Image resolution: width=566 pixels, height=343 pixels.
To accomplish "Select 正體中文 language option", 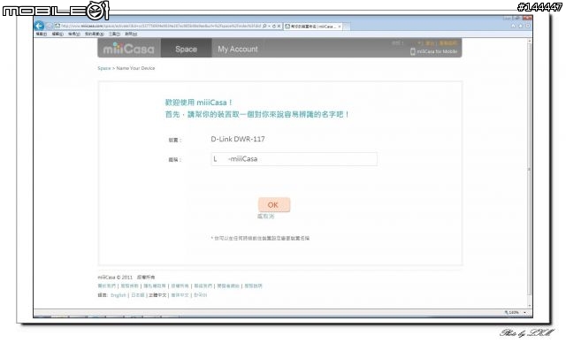I will pyautogui.click(x=157, y=294).
